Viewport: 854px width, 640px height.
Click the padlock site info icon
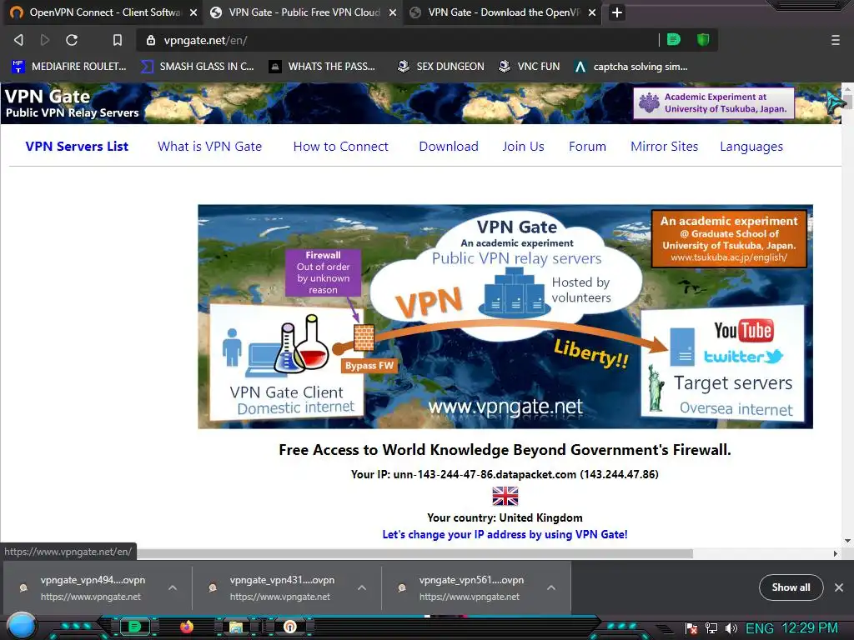[151, 40]
